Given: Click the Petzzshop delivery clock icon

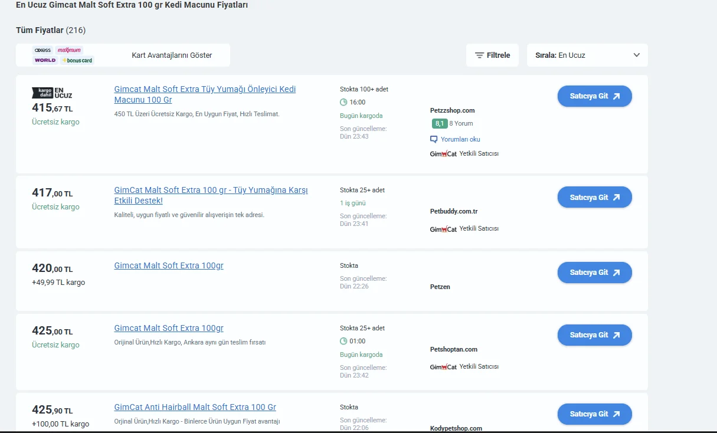Looking at the screenshot, I should [343, 103].
